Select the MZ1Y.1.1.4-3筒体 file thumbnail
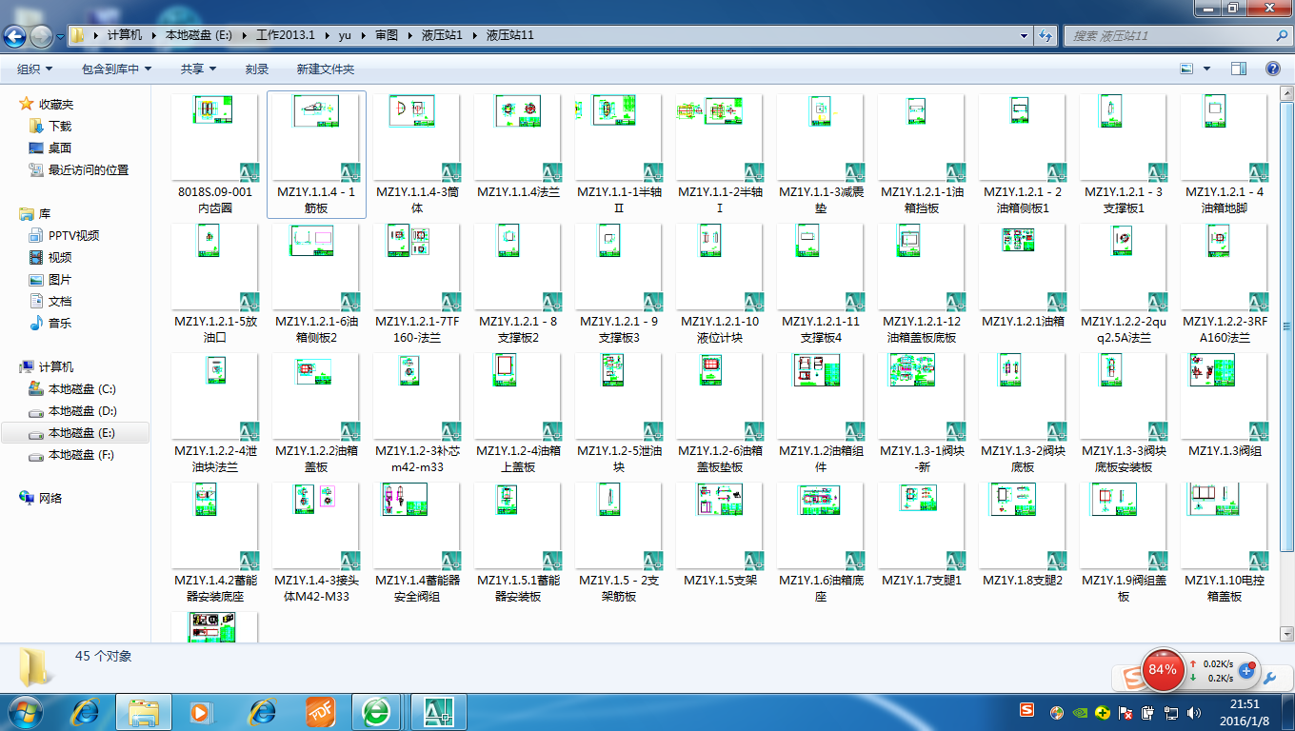 (417, 138)
